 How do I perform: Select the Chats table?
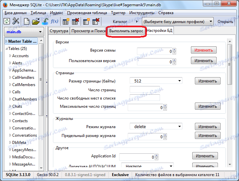(17, 106)
